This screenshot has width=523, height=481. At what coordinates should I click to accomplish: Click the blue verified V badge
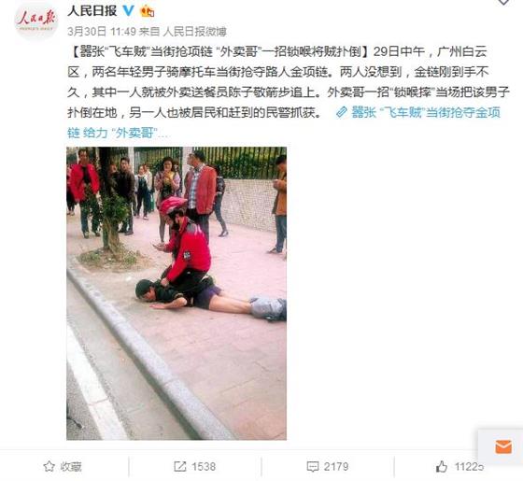[x=129, y=11]
